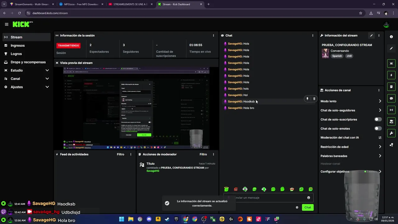Open the user profile avatar menu
The height and width of the screenshot is (224, 398).
point(386,25)
